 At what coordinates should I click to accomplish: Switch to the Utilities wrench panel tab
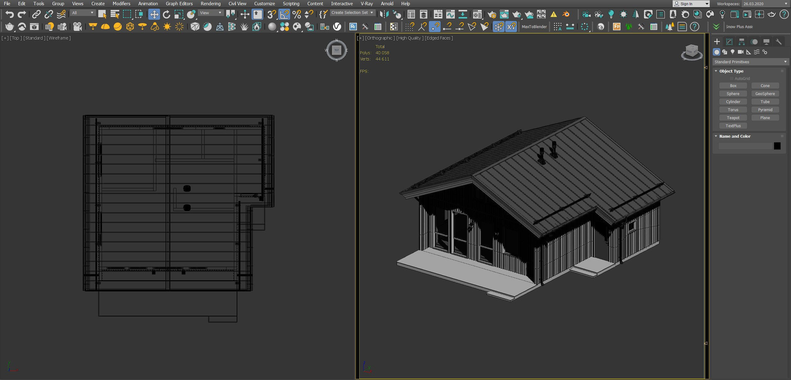click(779, 42)
